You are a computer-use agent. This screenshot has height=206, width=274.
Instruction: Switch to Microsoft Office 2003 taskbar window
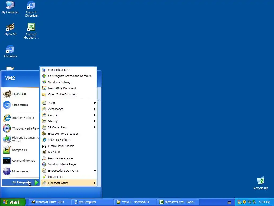[50, 202]
